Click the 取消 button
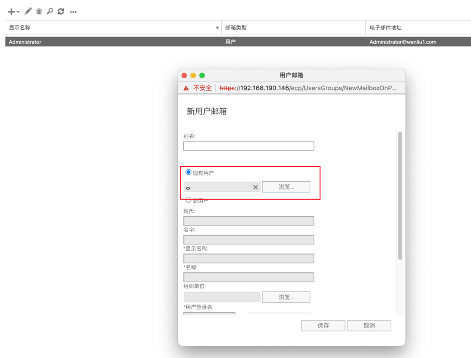This screenshot has height=358, width=471. 369,326
